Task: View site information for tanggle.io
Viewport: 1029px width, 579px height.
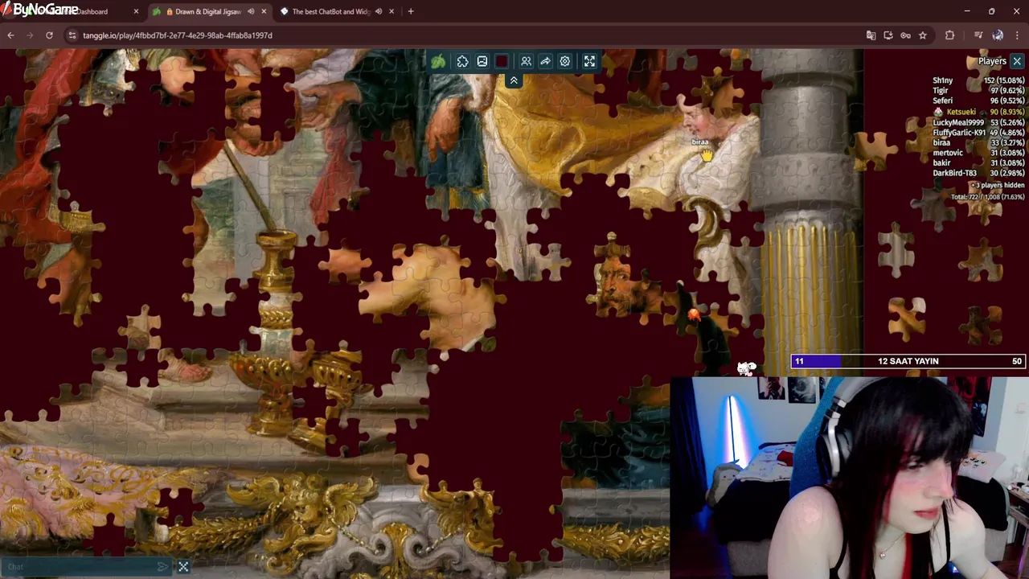Action: pyautogui.click(x=72, y=35)
